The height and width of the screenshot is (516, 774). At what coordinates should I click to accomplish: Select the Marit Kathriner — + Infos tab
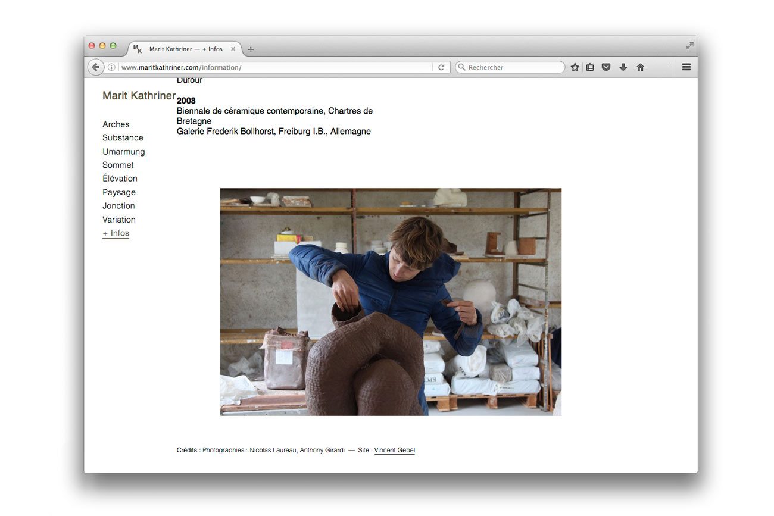185,49
